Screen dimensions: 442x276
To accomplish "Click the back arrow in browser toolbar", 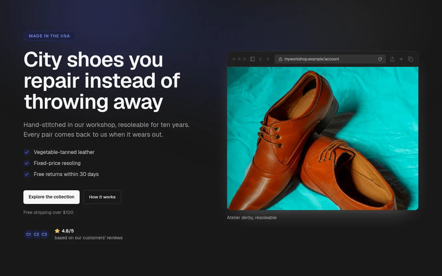I will tap(260, 59).
